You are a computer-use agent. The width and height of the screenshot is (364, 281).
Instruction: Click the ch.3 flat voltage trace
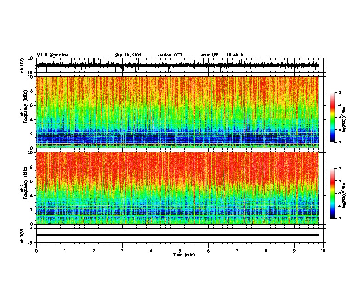pyautogui.click(x=177, y=235)
